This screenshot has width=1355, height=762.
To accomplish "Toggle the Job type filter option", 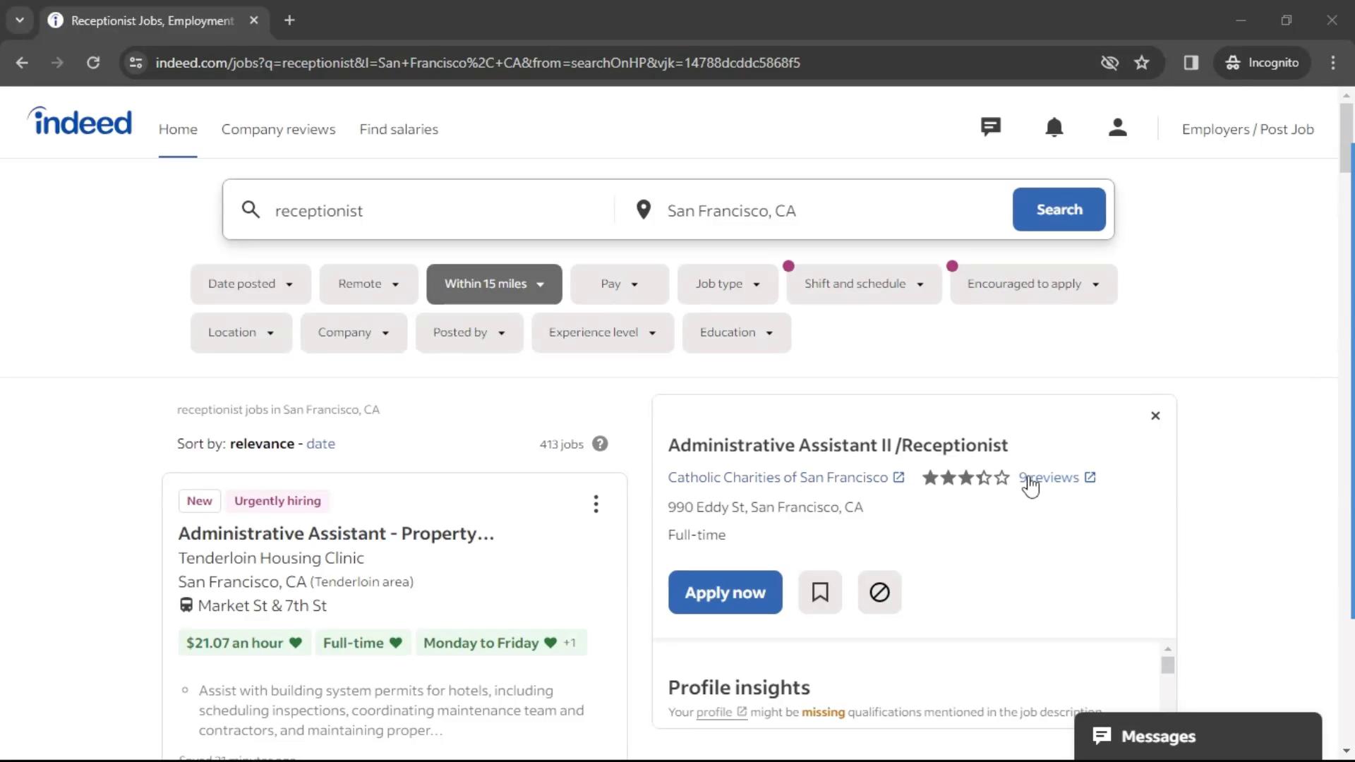I will (x=728, y=283).
